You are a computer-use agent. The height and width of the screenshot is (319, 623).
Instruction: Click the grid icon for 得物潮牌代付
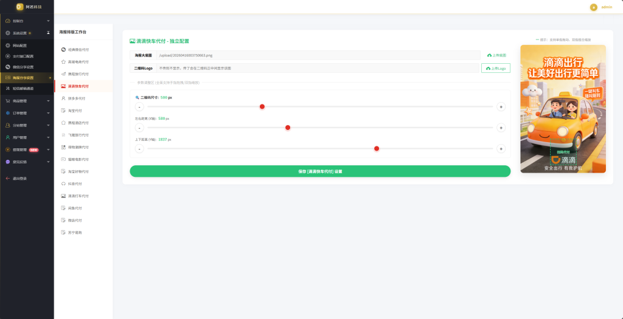tap(63, 147)
